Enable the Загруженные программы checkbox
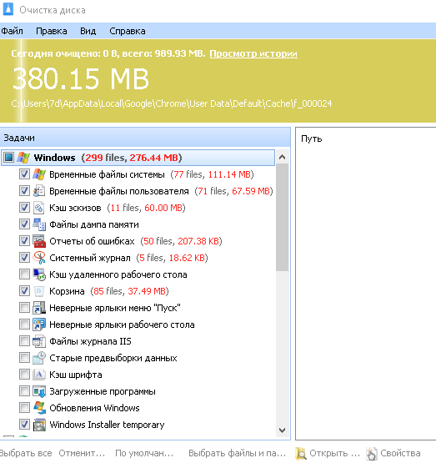 tap(24, 391)
